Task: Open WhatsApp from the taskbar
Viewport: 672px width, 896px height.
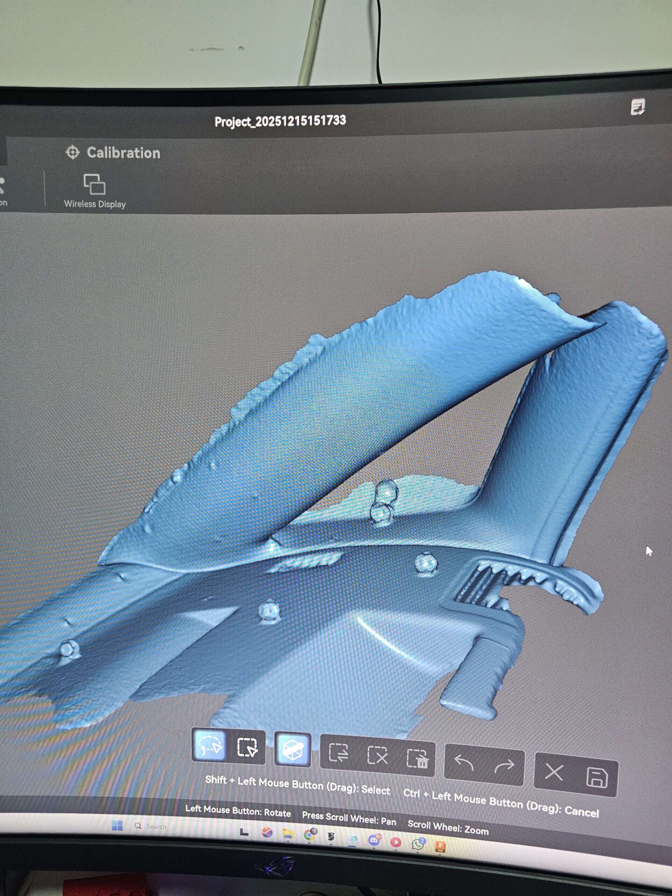Action: pyautogui.click(x=417, y=844)
